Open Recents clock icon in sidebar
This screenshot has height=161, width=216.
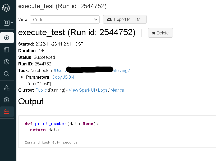tap(7, 62)
